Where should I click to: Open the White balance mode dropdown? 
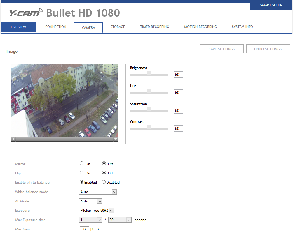98,192
